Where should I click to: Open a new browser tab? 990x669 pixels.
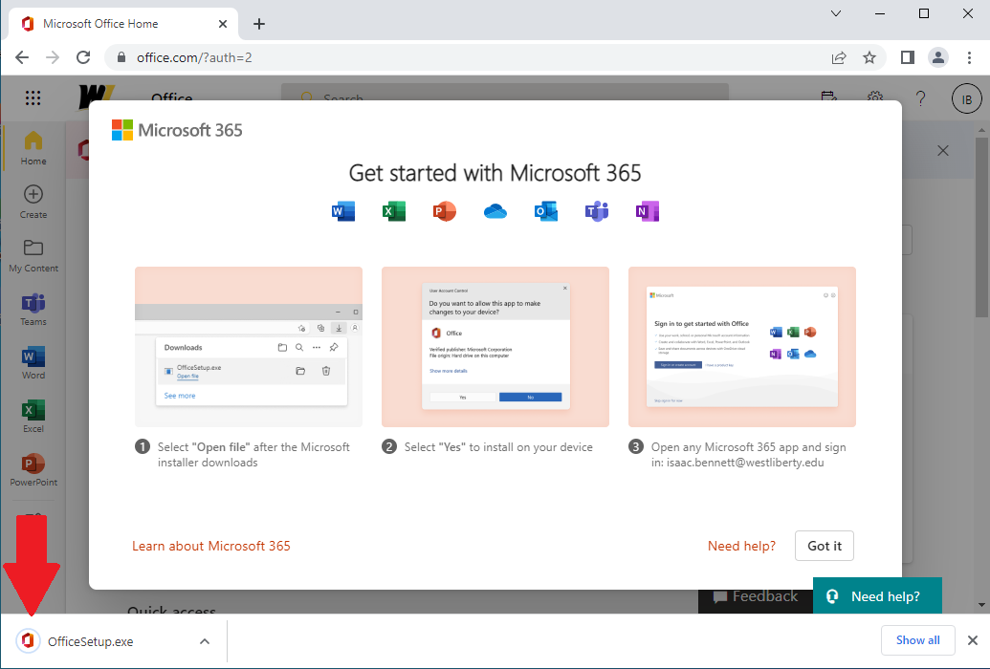259,24
